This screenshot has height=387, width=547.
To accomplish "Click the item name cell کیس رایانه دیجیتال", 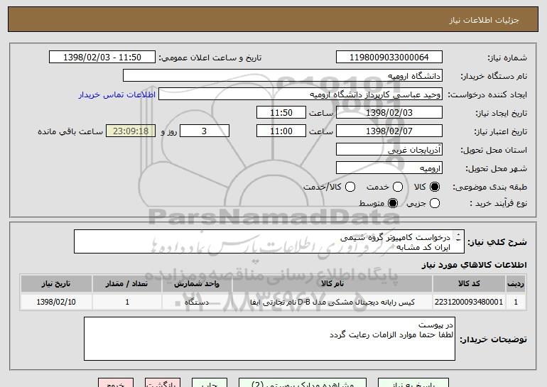I will (x=332, y=302).
